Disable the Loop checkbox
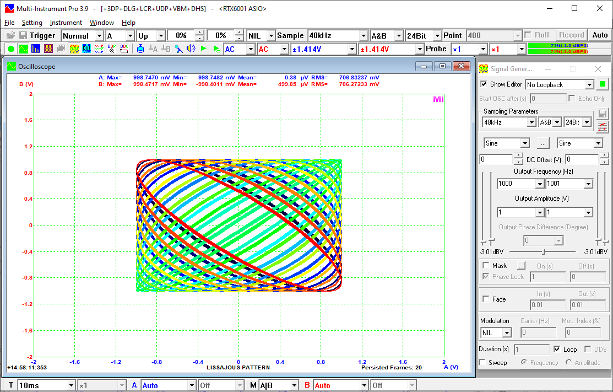The image size is (613, 392). point(557,349)
